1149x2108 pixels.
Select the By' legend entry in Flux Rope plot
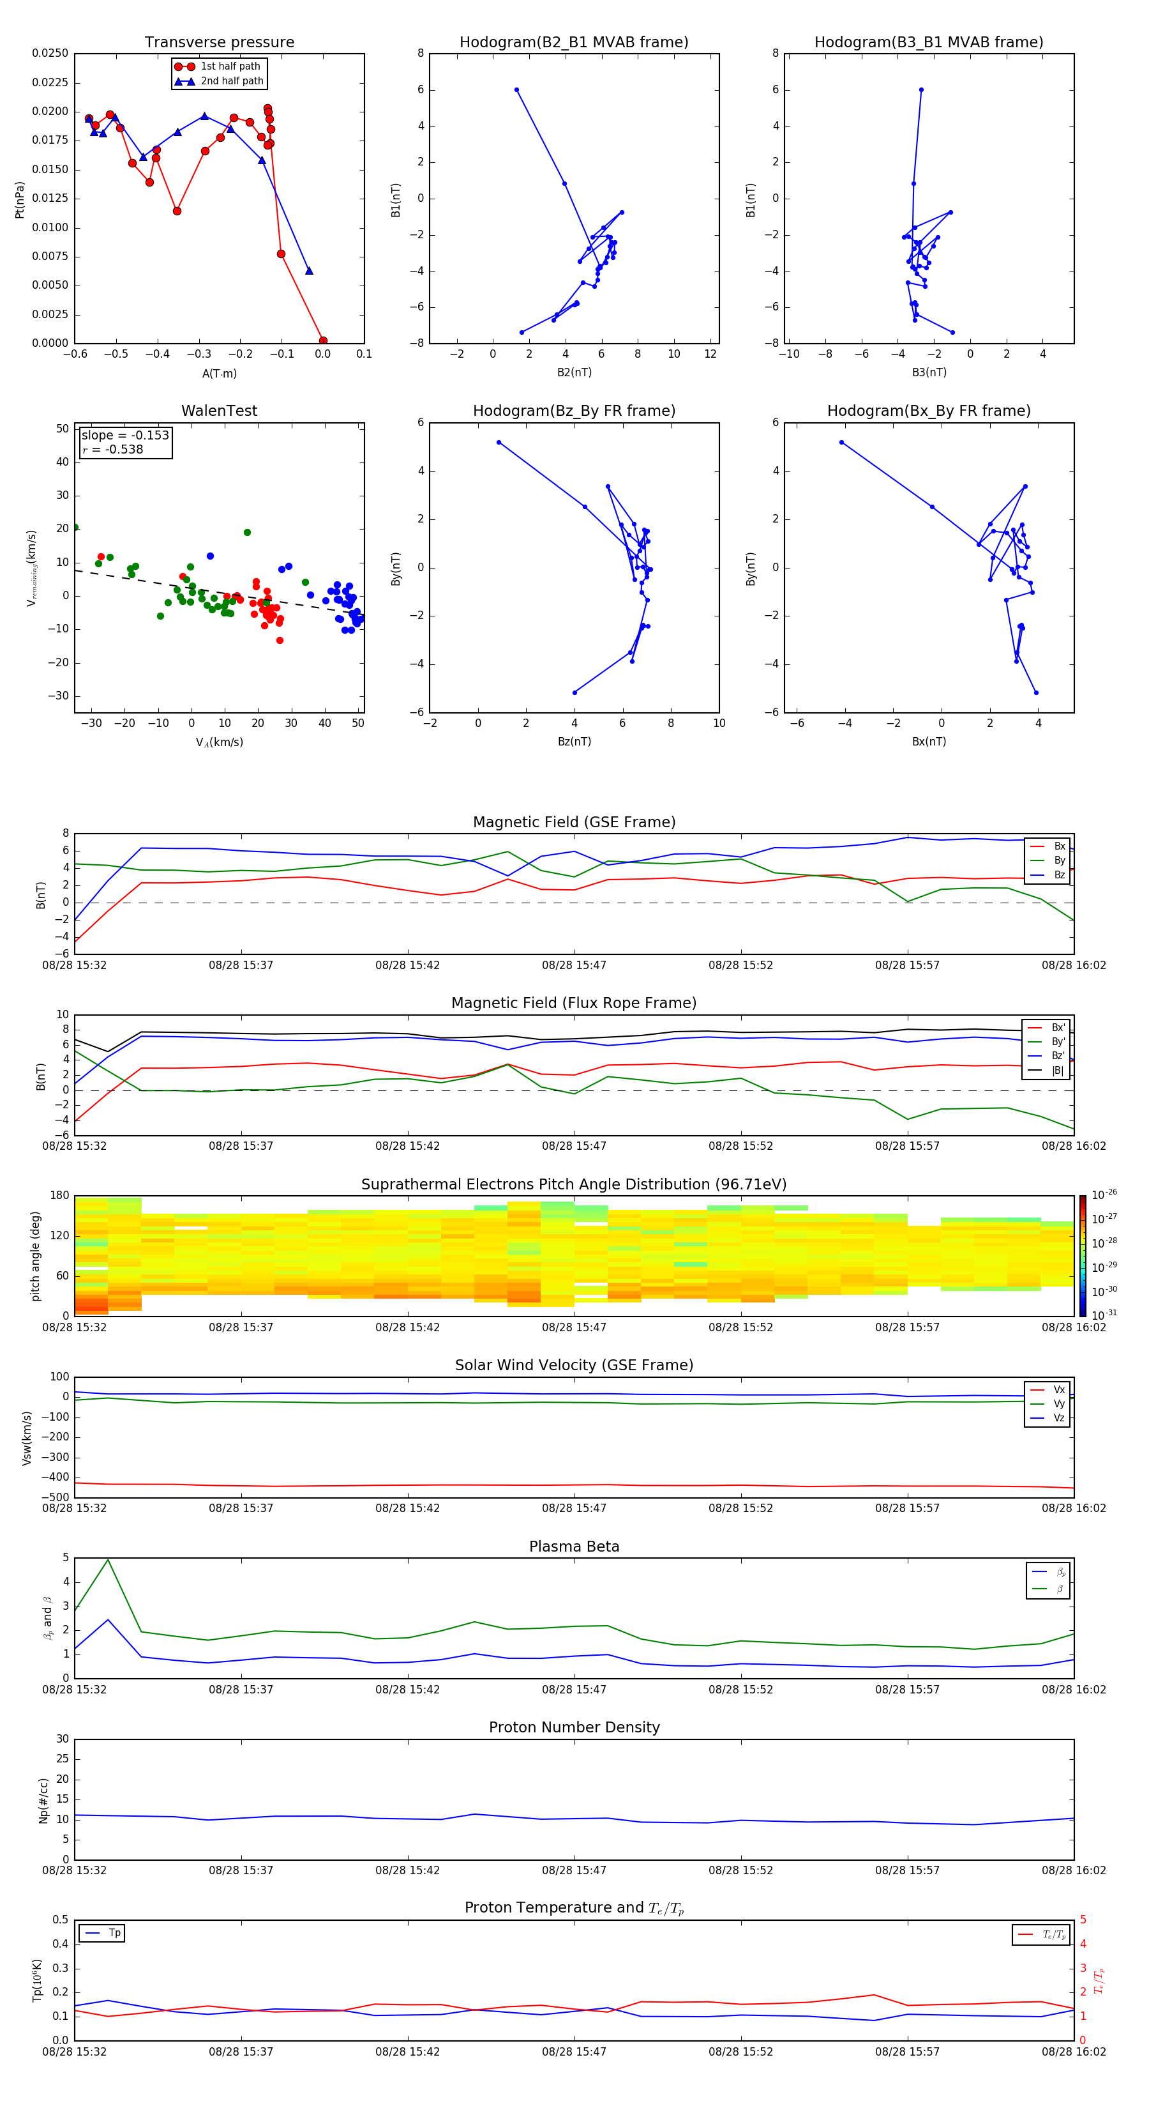point(1047,1042)
